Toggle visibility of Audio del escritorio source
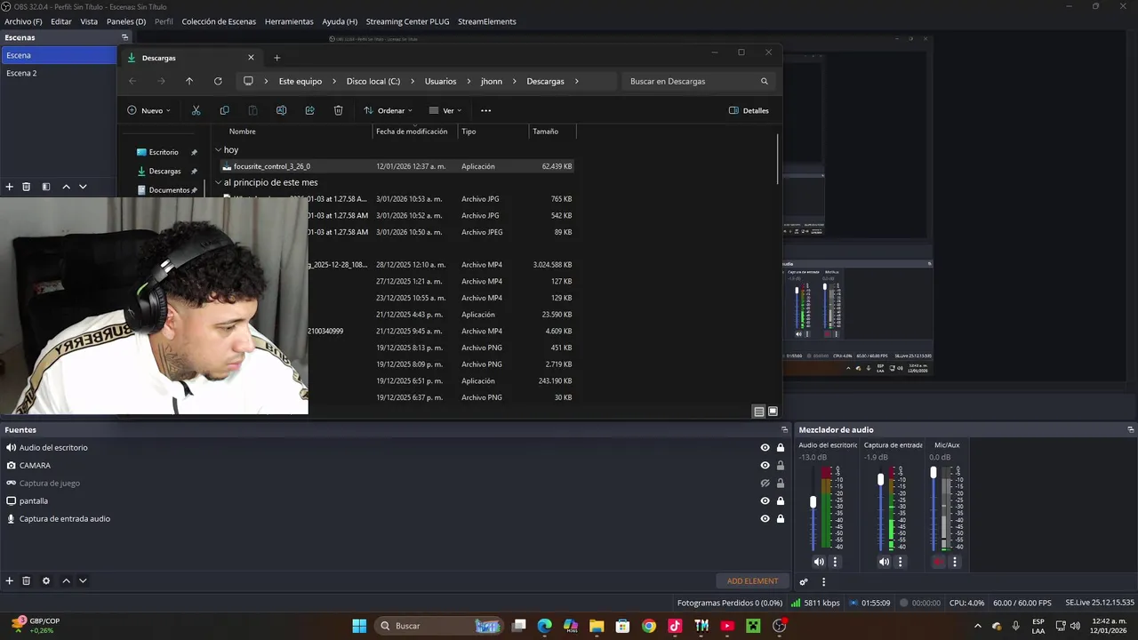 (x=765, y=448)
